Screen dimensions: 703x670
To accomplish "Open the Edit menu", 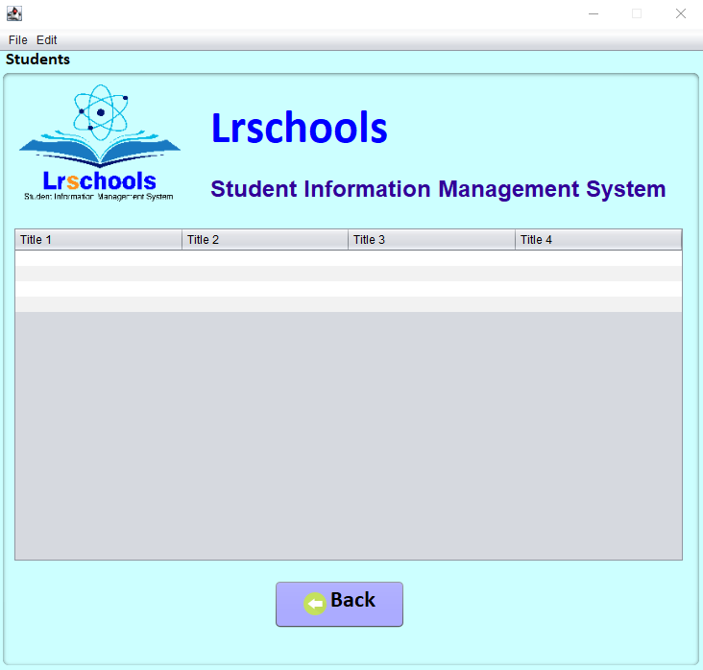I will point(47,40).
